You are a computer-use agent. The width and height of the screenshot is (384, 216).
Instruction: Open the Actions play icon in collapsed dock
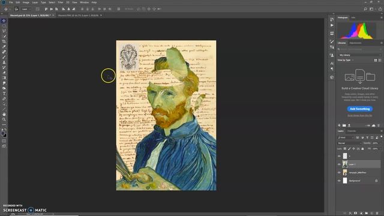pyautogui.click(x=332, y=25)
